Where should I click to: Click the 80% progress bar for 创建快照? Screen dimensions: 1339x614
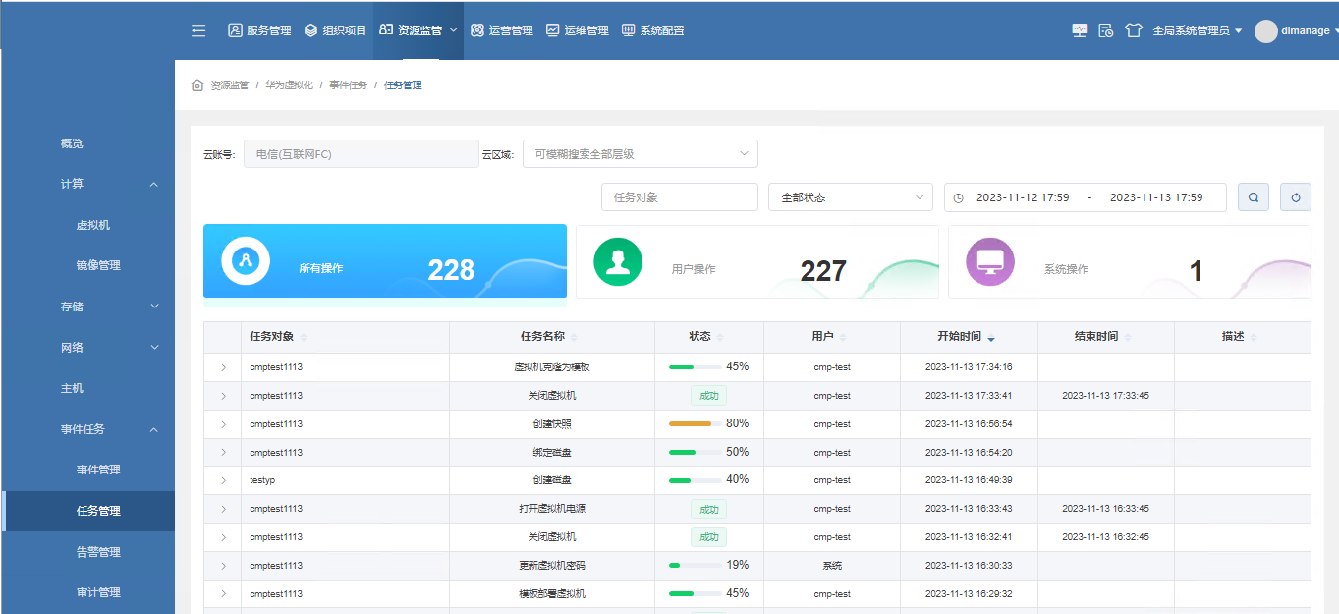click(696, 424)
